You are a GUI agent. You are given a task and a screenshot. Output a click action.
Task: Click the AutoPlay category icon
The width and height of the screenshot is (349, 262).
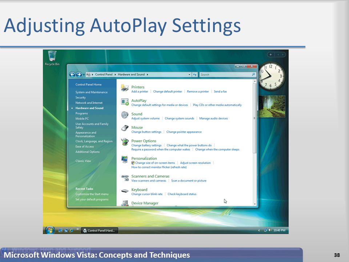pos(125,102)
